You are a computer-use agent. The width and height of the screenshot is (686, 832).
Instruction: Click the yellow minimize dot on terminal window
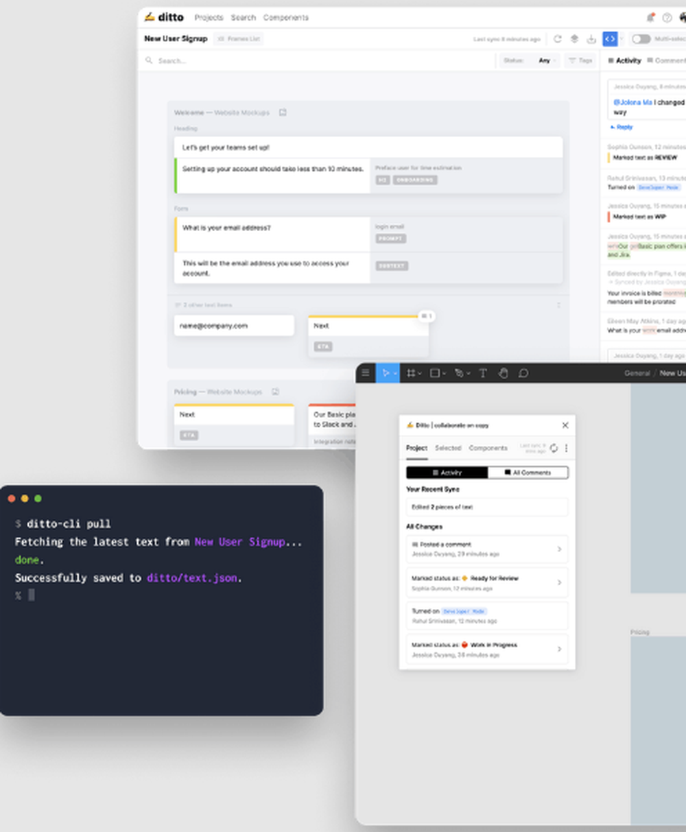(x=25, y=498)
